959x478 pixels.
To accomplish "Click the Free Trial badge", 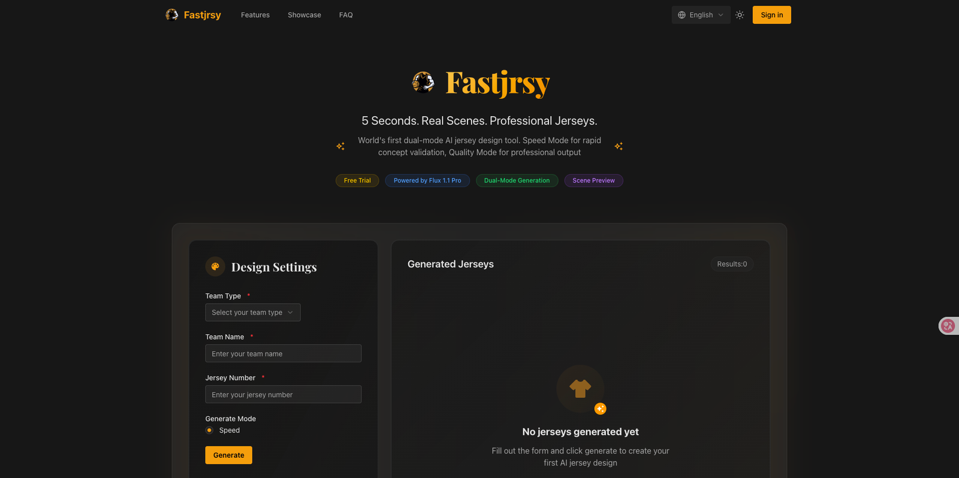I will (357, 180).
